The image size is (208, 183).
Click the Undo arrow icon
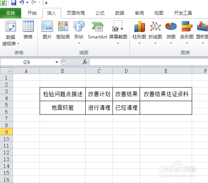tap(22, 2)
